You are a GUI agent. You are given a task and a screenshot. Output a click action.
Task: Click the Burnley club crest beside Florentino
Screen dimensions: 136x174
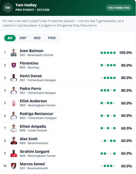14,65
